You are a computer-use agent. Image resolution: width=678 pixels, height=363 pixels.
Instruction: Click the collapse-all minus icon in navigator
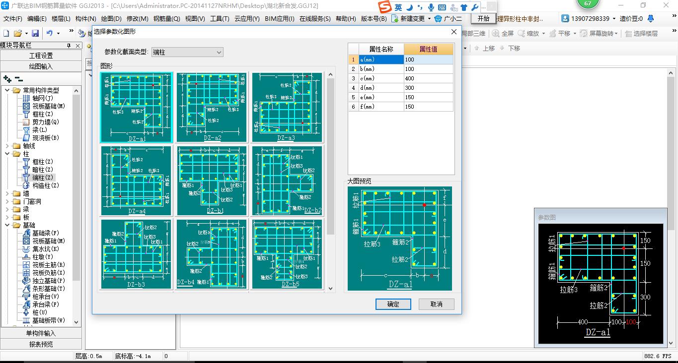pos(19,79)
